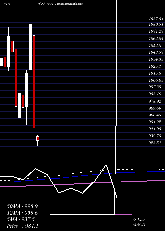Click the 932.75 price label

click(x=155, y=136)
